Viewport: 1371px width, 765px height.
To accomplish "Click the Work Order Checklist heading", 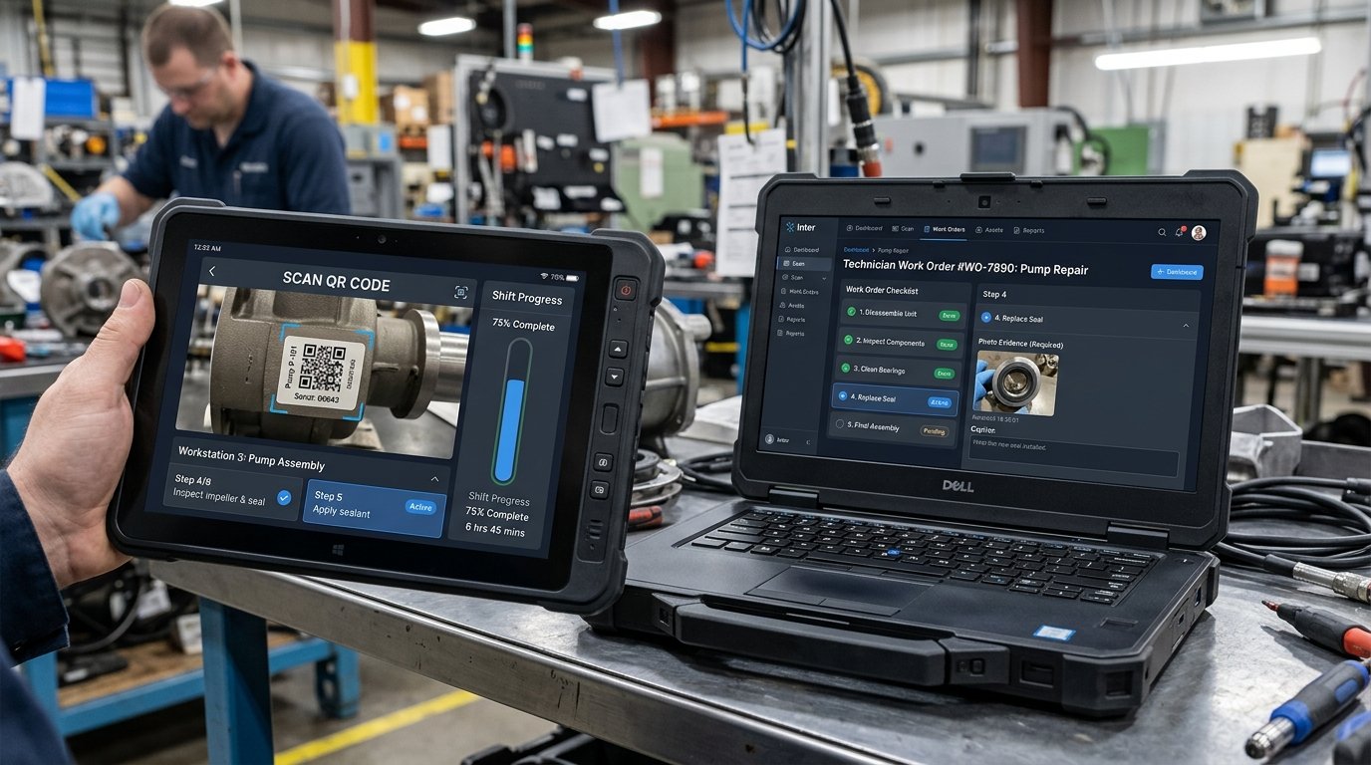I will pos(883,290).
